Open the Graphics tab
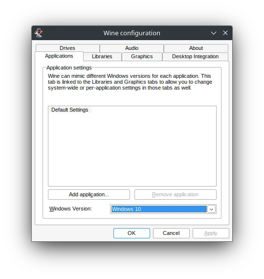Viewport: 264px width, 279px height. pyautogui.click(x=142, y=56)
